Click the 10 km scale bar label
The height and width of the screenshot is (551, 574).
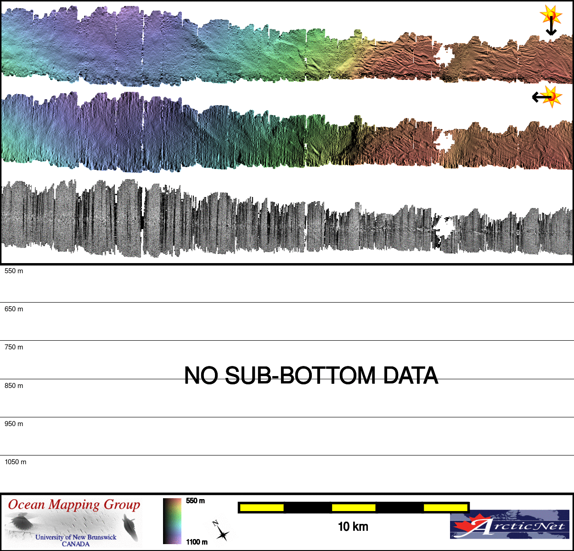pyautogui.click(x=353, y=527)
